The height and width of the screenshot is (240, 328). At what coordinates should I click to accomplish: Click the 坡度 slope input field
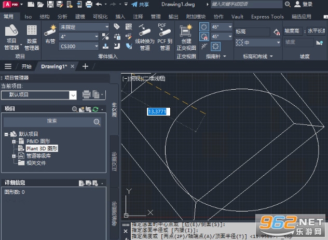click(299, 42)
